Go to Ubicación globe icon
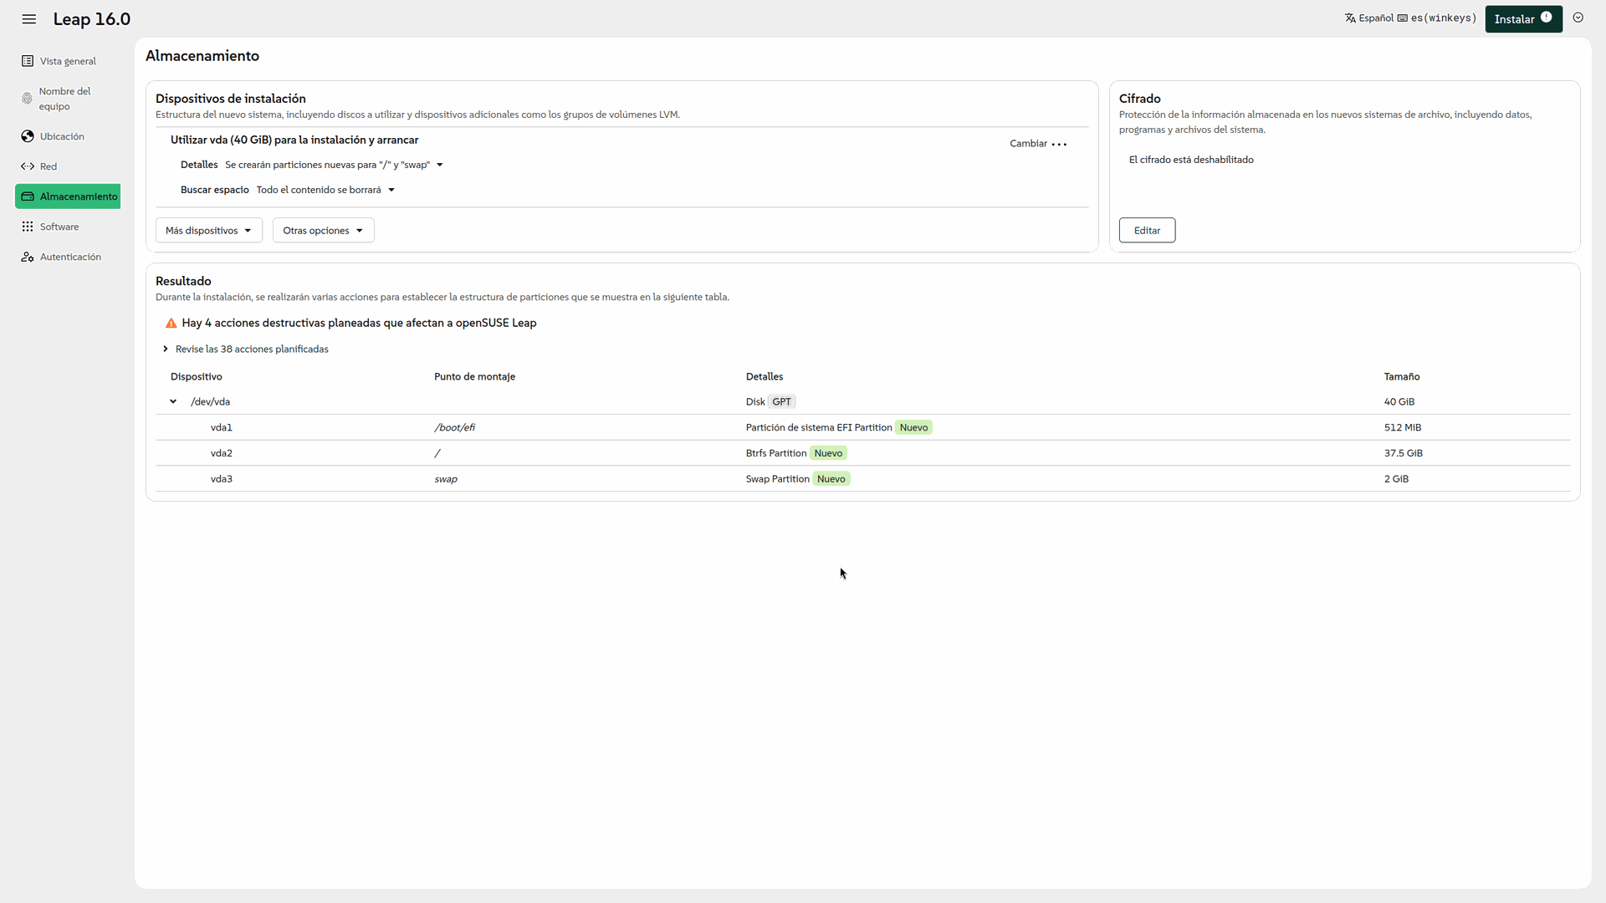This screenshot has width=1606, height=903. tap(28, 136)
